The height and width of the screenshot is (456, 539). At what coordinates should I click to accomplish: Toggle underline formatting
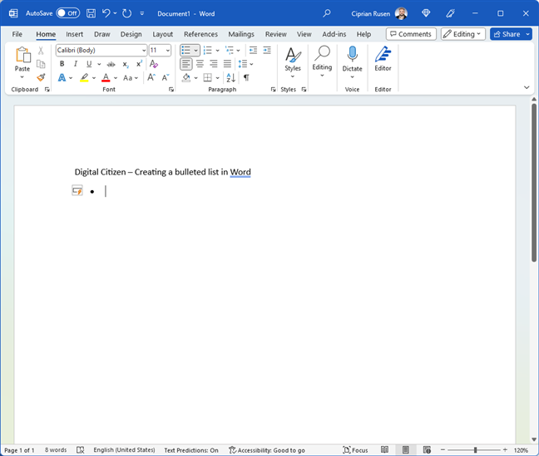(x=89, y=64)
